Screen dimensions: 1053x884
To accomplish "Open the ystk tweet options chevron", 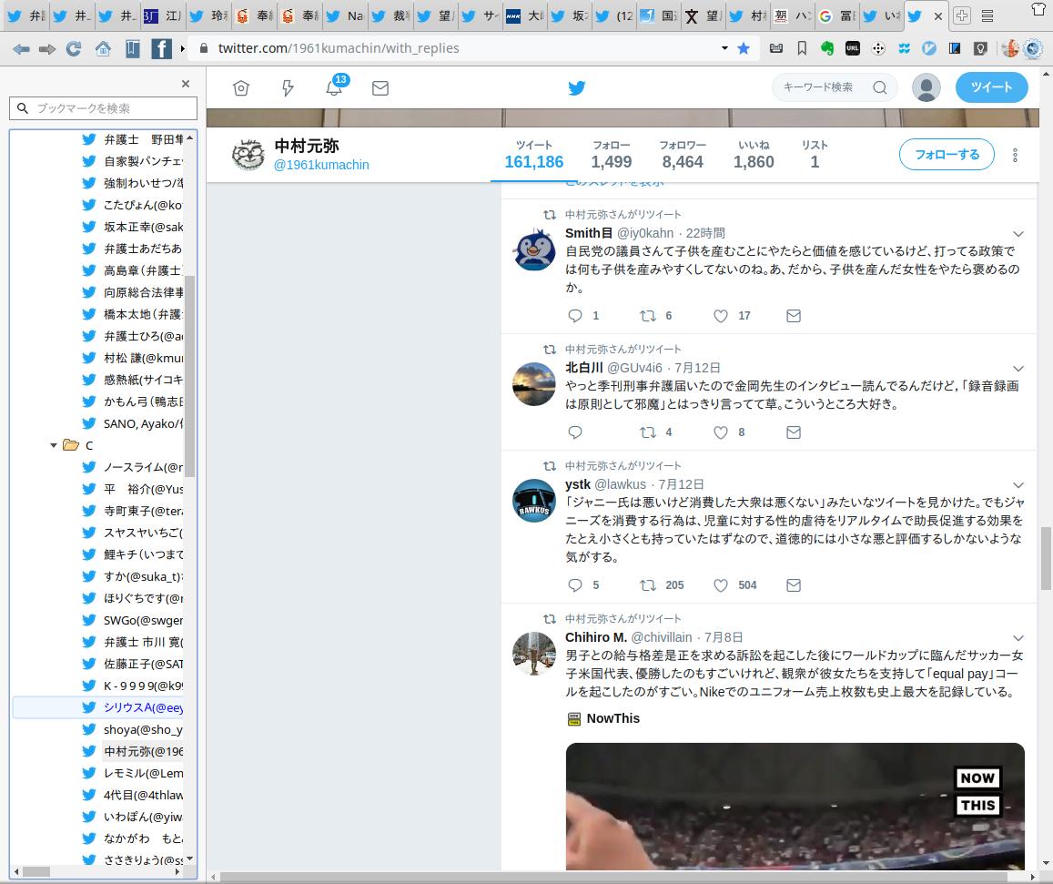I will coord(1018,485).
